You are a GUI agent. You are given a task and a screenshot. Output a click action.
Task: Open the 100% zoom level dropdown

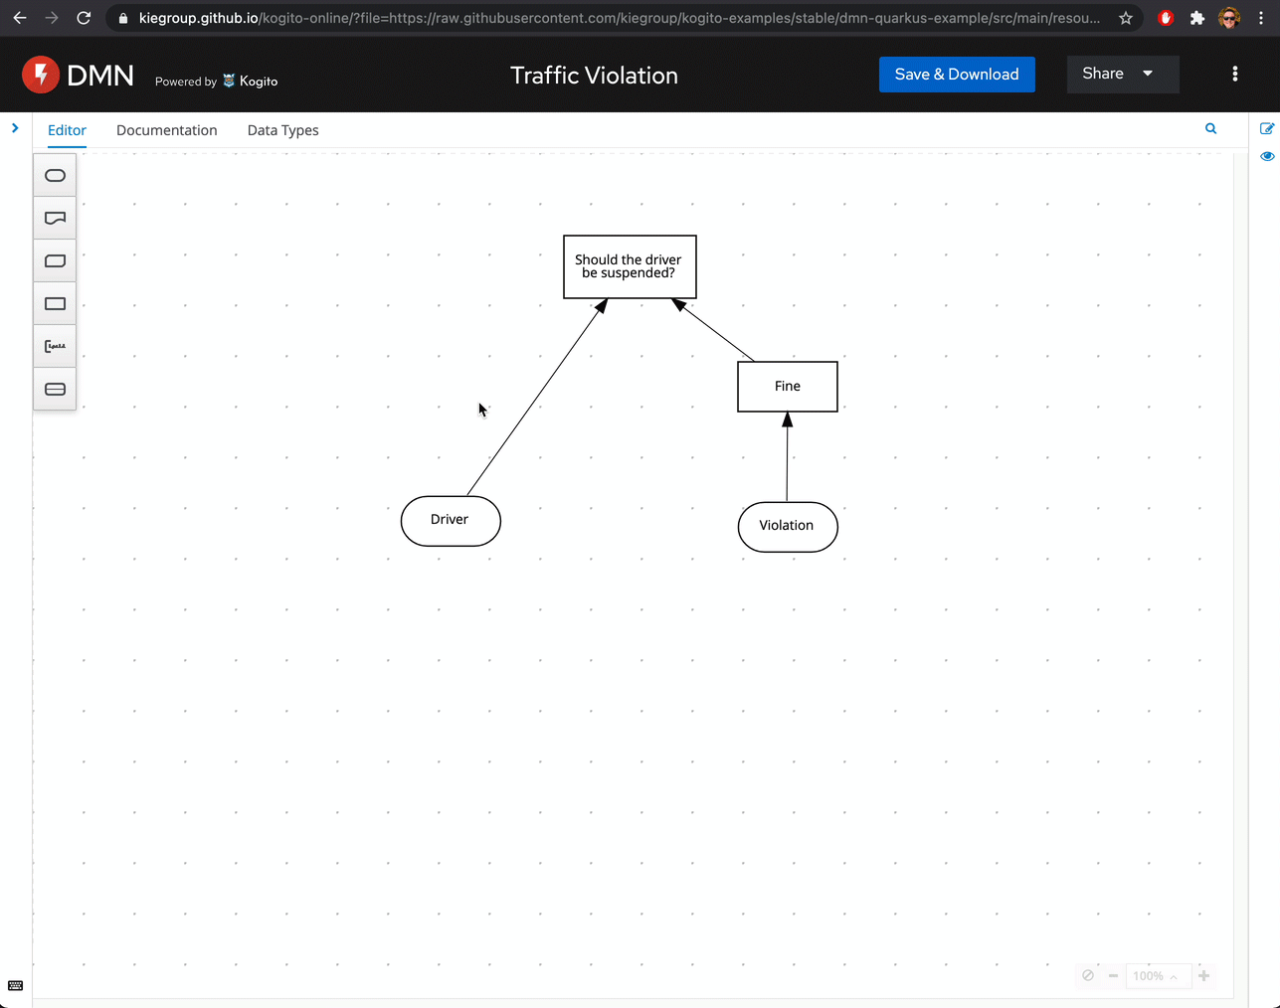(1155, 976)
